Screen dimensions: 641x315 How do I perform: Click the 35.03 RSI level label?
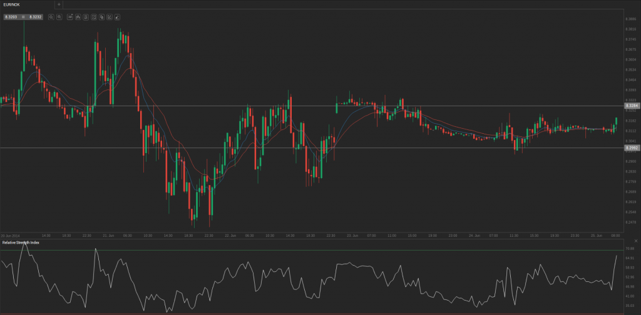coord(630,306)
